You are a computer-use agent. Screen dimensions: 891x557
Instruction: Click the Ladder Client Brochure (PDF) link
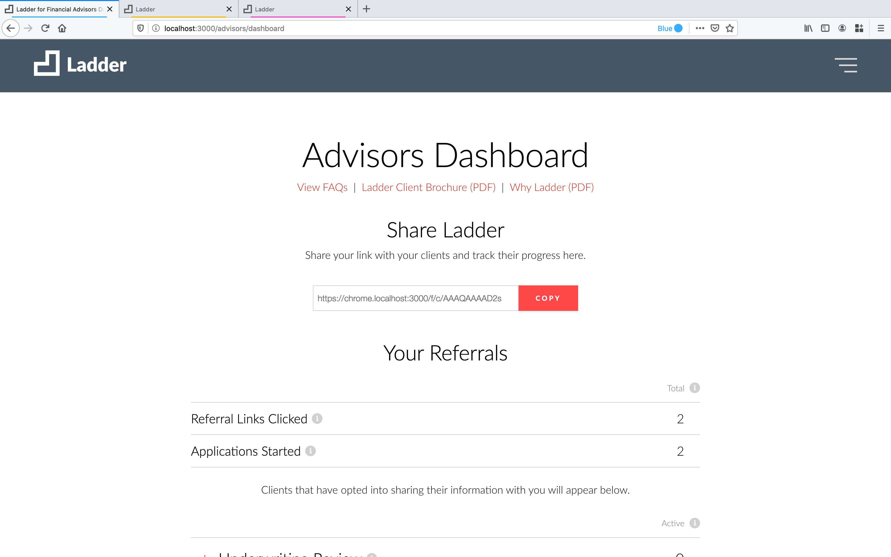(x=428, y=187)
